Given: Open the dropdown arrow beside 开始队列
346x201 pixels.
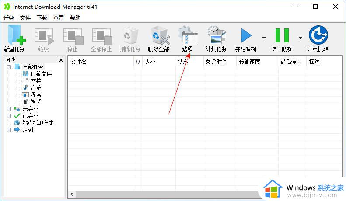Looking at the screenshot, I should pos(264,38).
